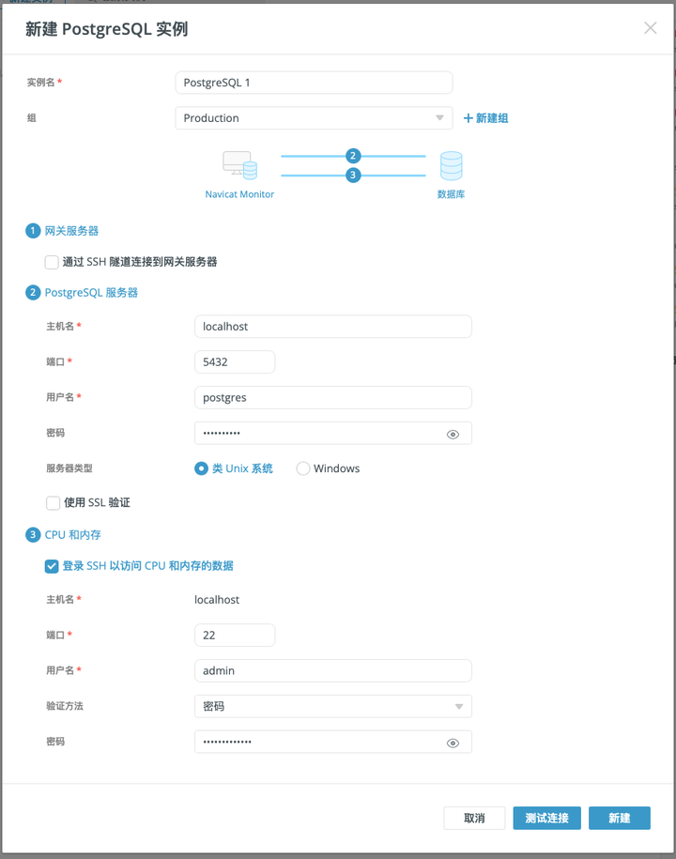Click the 取消 button
The image size is (676, 859).
[474, 819]
